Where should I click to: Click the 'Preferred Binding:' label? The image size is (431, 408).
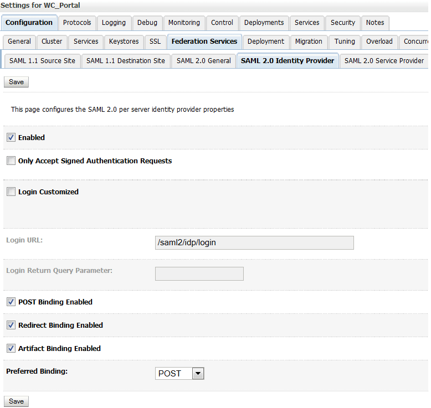[x=37, y=371]
